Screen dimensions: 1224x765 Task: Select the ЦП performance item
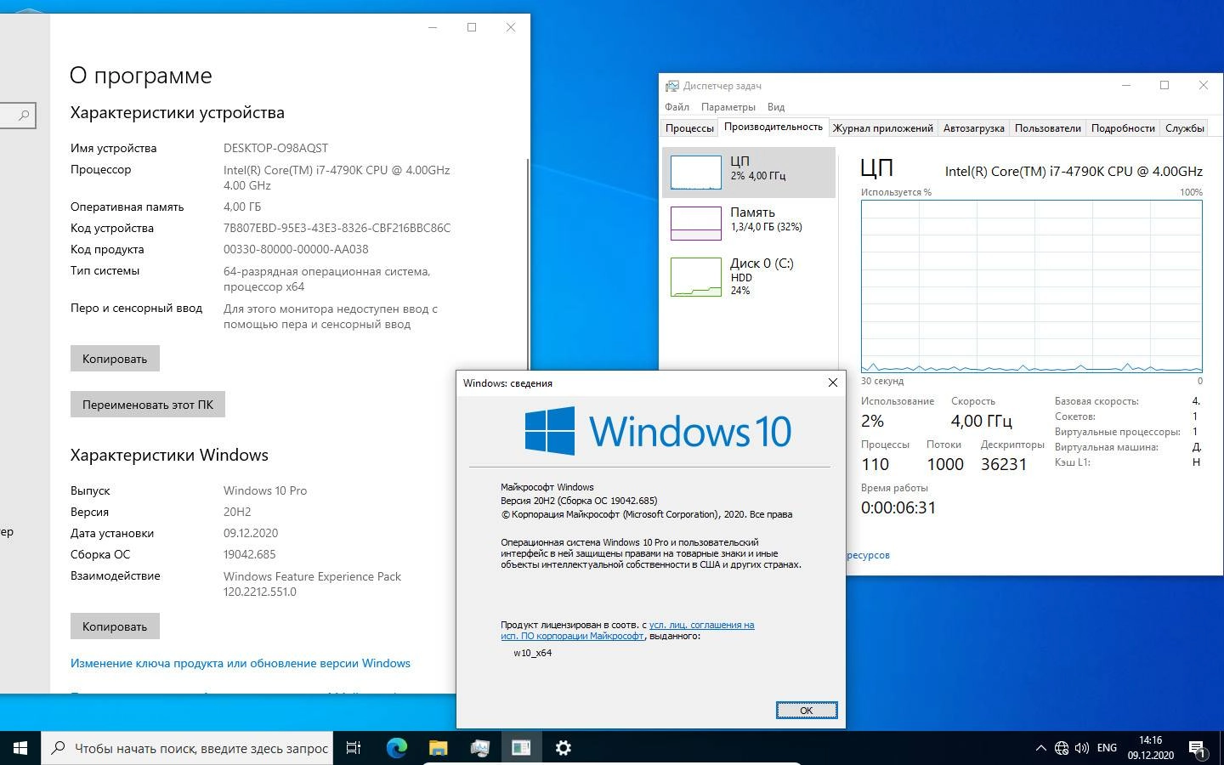[x=749, y=172]
